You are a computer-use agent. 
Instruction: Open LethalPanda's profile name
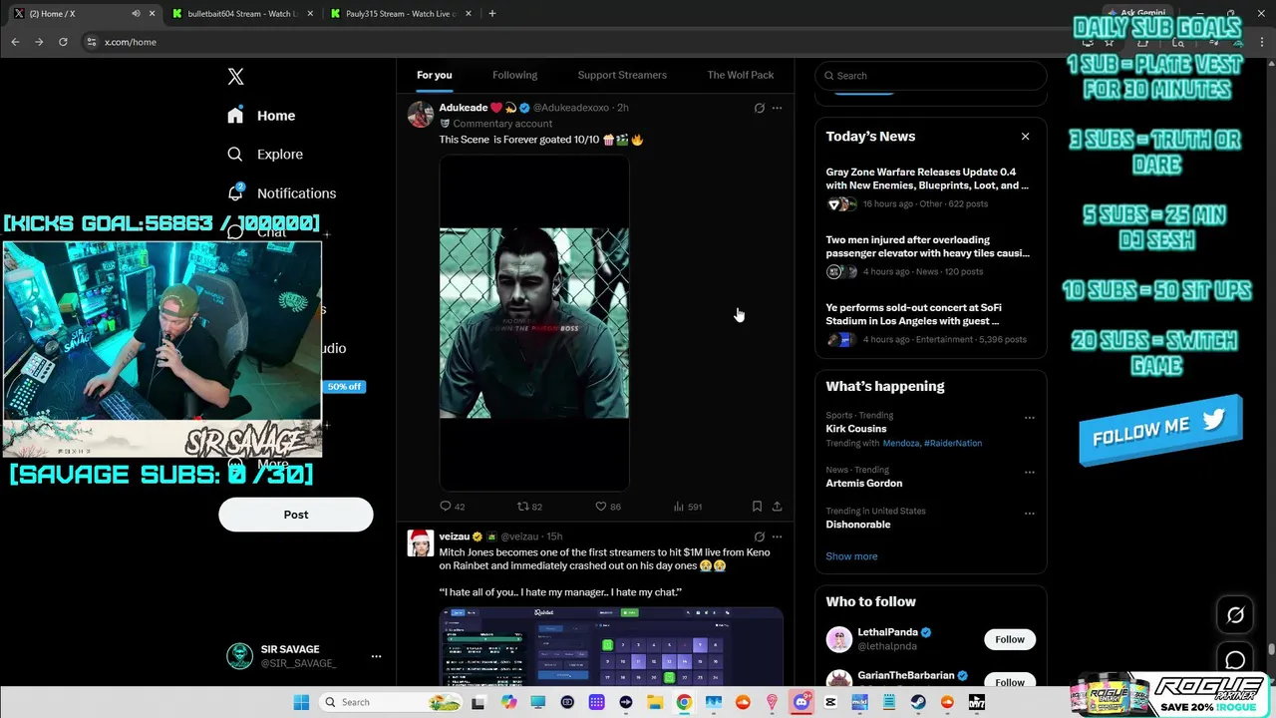tap(887, 632)
